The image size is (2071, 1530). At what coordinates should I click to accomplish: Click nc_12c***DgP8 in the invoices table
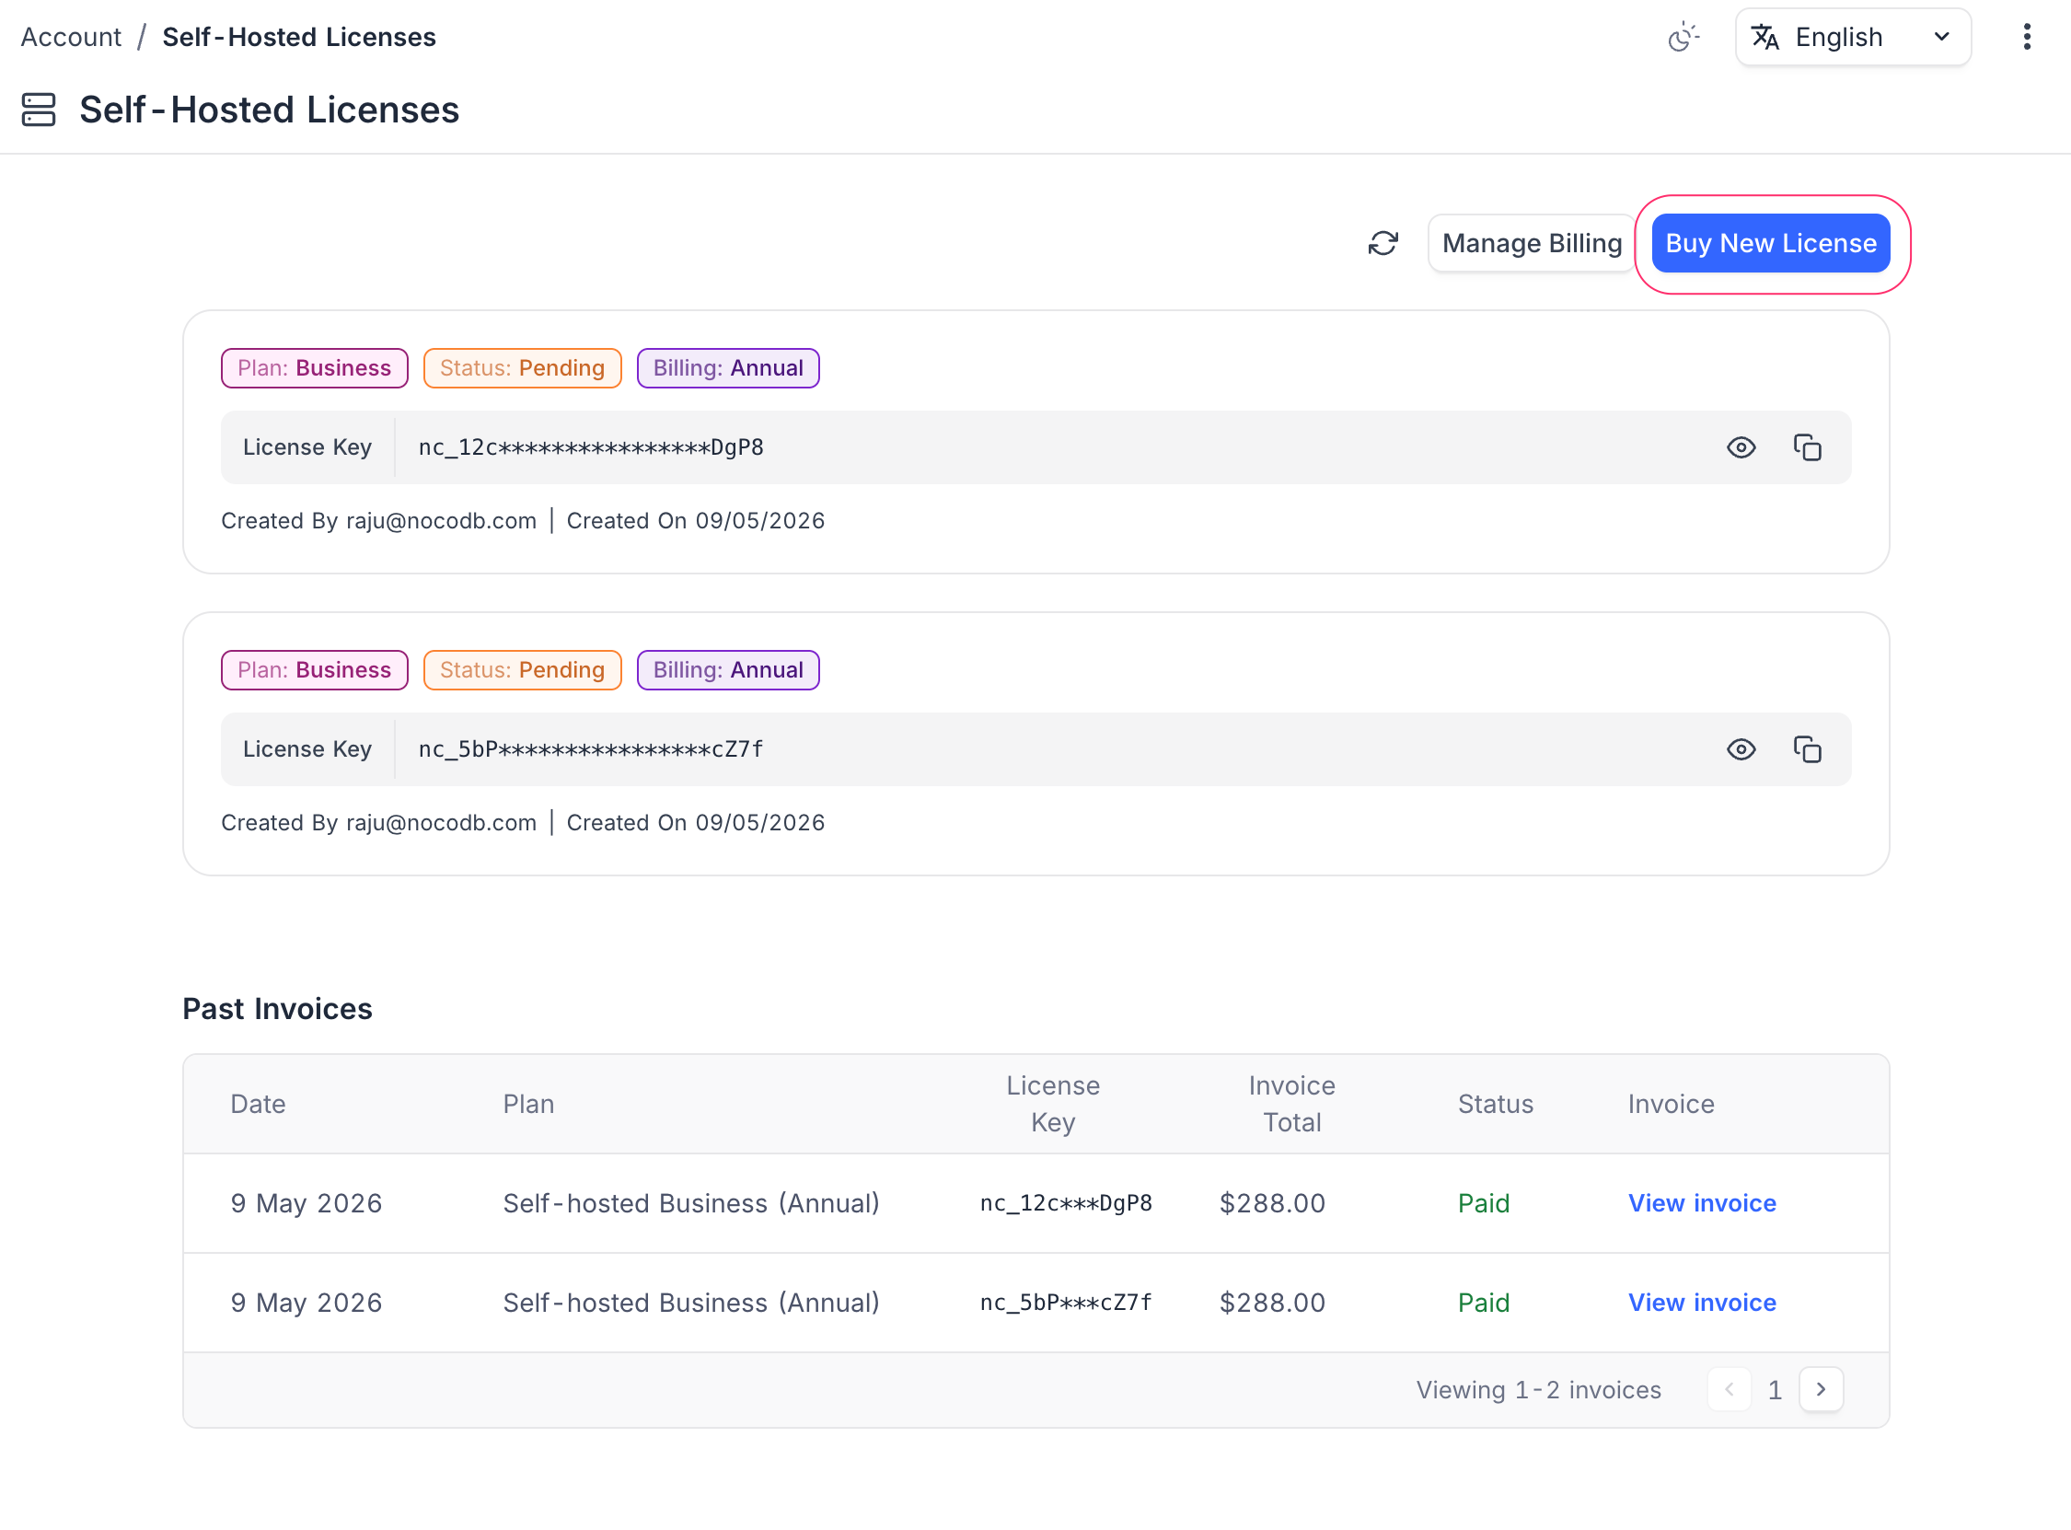coord(1067,1203)
